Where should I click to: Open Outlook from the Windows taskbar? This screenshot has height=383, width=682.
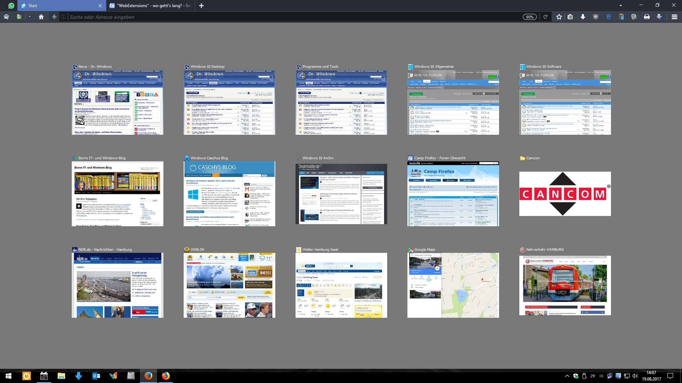pos(96,376)
